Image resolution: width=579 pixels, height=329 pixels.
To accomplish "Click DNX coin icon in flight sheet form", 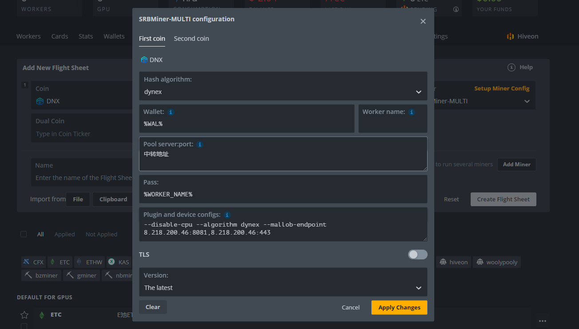I will (40, 101).
